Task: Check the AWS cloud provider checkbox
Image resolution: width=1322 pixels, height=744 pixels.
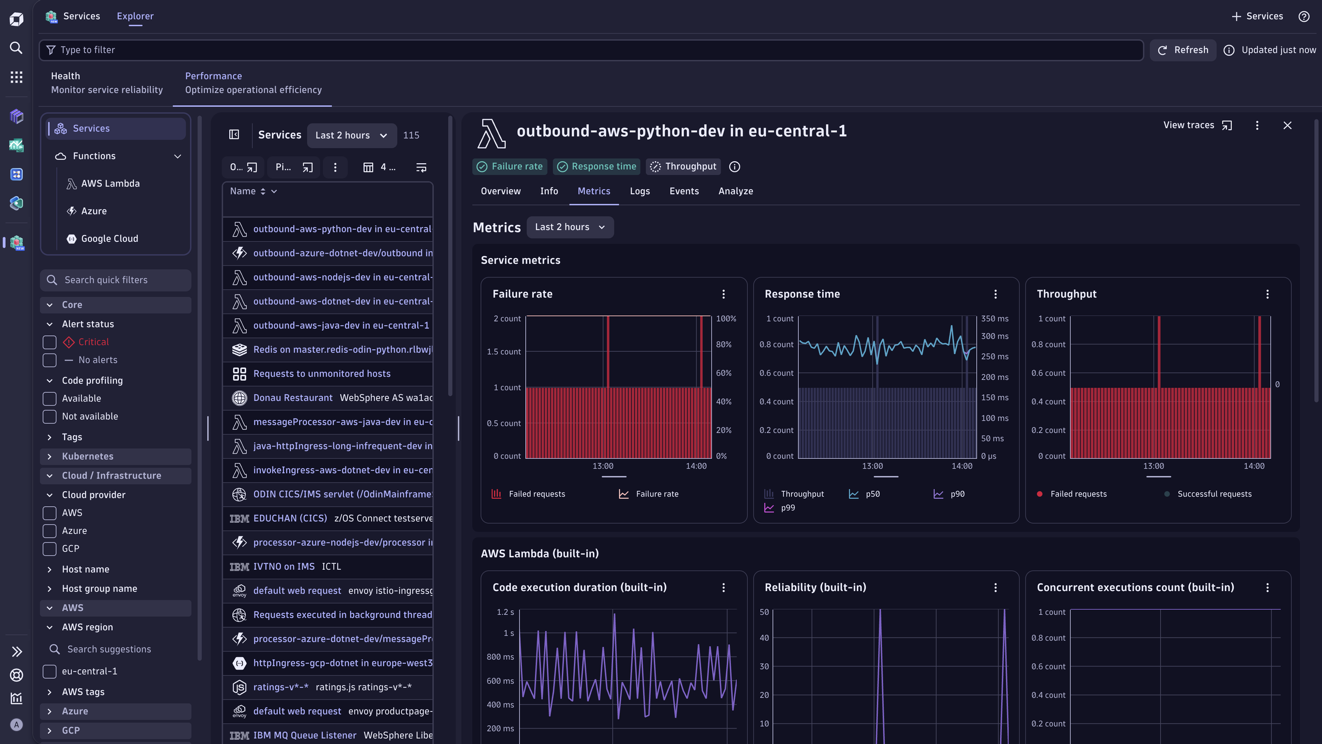Action: [49, 513]
